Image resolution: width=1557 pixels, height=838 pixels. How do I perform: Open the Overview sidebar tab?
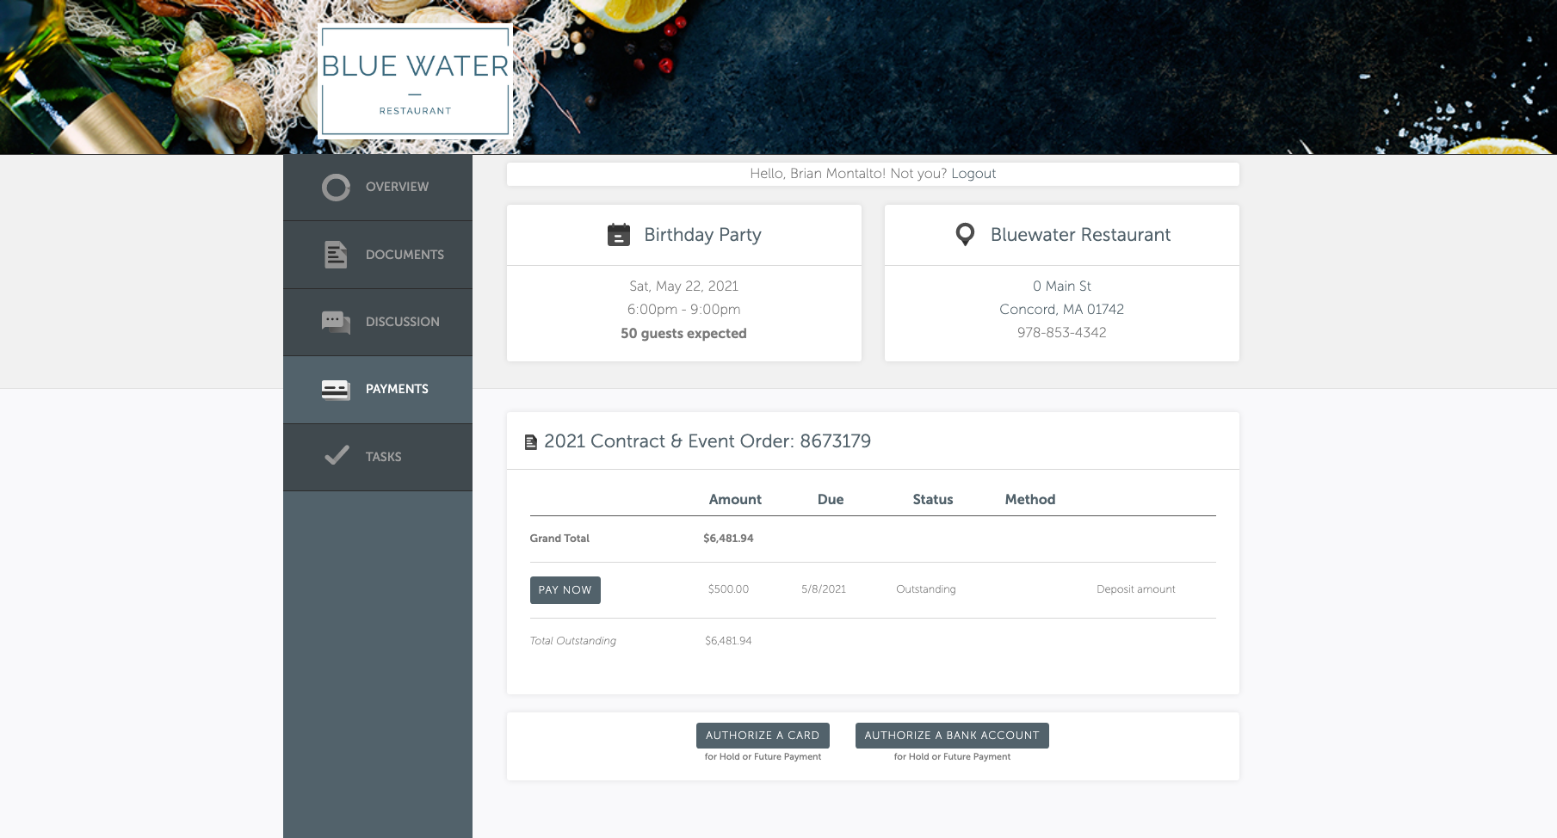pyautogui.click(x=397, y=188)
